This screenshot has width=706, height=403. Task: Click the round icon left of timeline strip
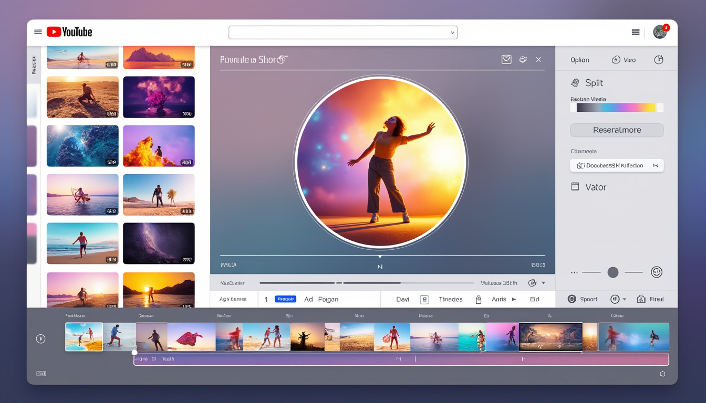point(40,339)
